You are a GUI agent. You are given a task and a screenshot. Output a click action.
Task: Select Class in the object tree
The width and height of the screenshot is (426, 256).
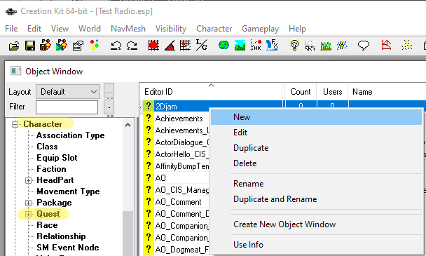click(x=47, y=147)
